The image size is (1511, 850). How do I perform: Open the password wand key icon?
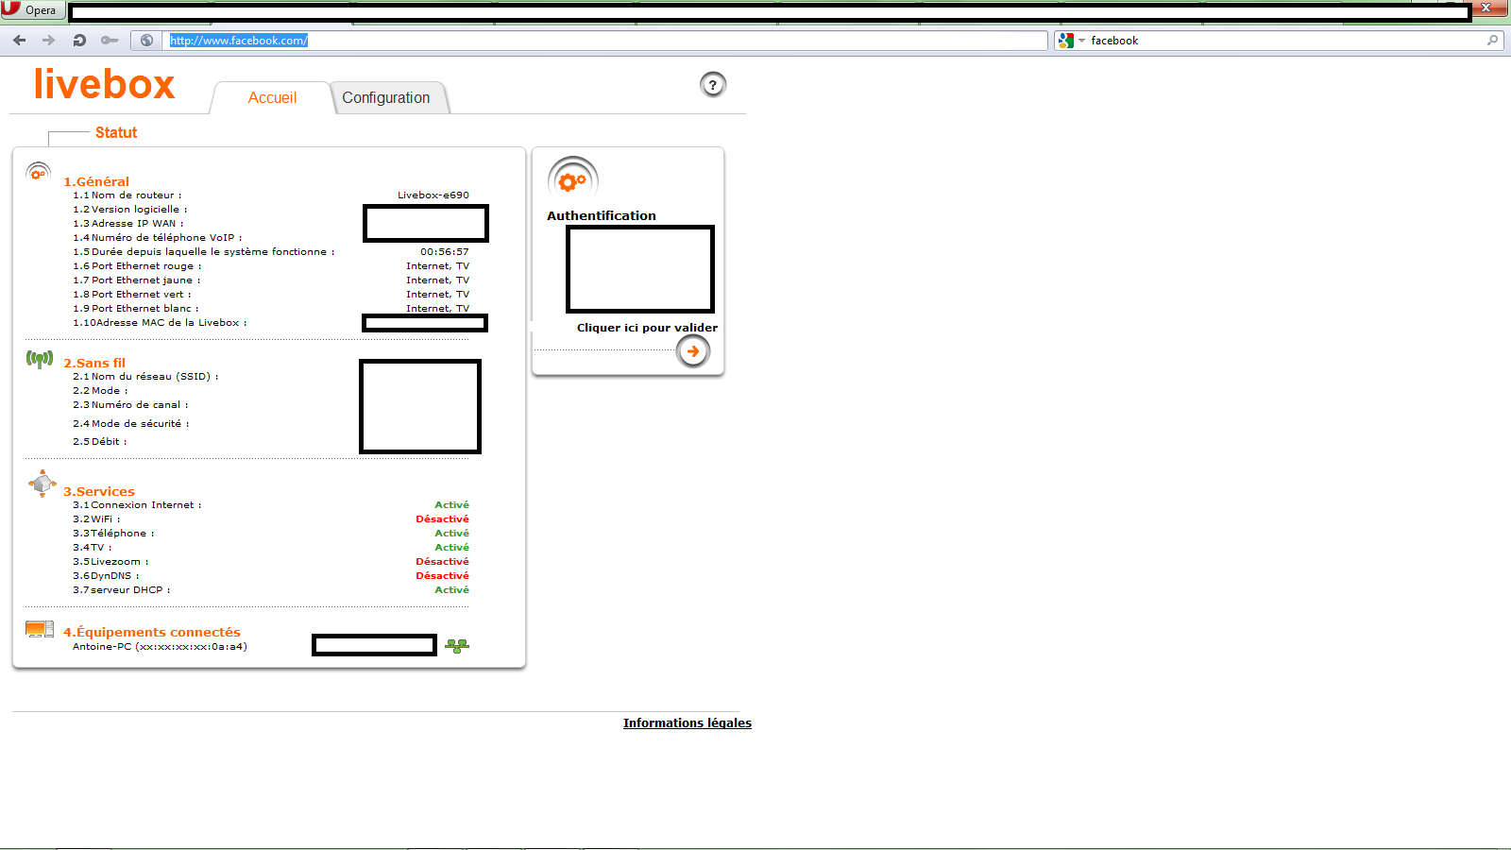click(110, 41)
